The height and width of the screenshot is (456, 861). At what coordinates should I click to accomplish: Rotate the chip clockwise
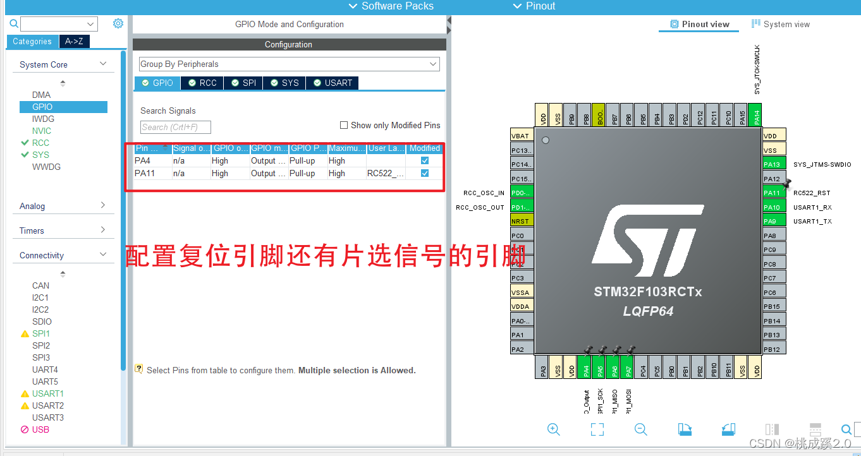(x=685, y=429)
